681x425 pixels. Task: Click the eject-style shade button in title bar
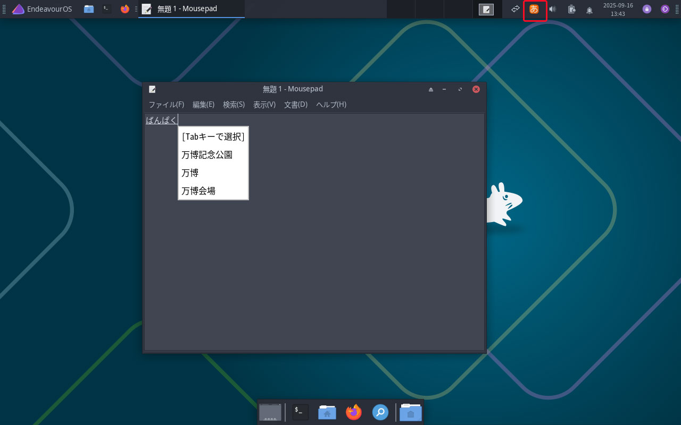click(x=431, y=89)
